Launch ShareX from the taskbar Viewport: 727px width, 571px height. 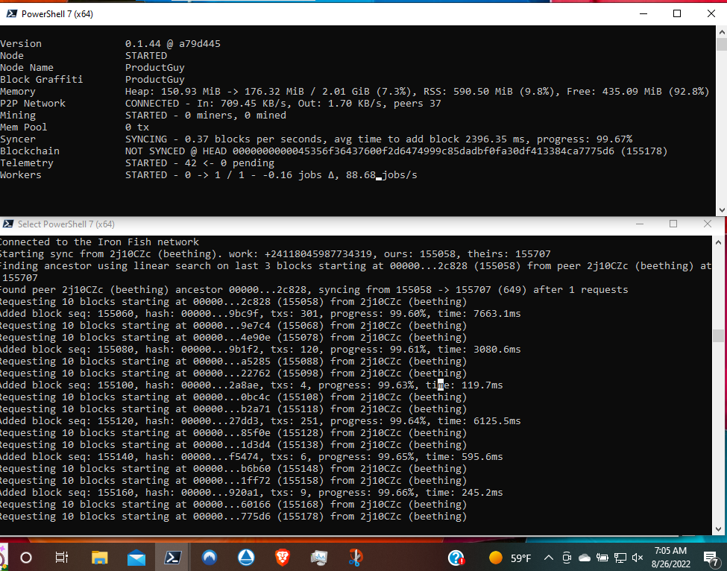pos(355,557)
